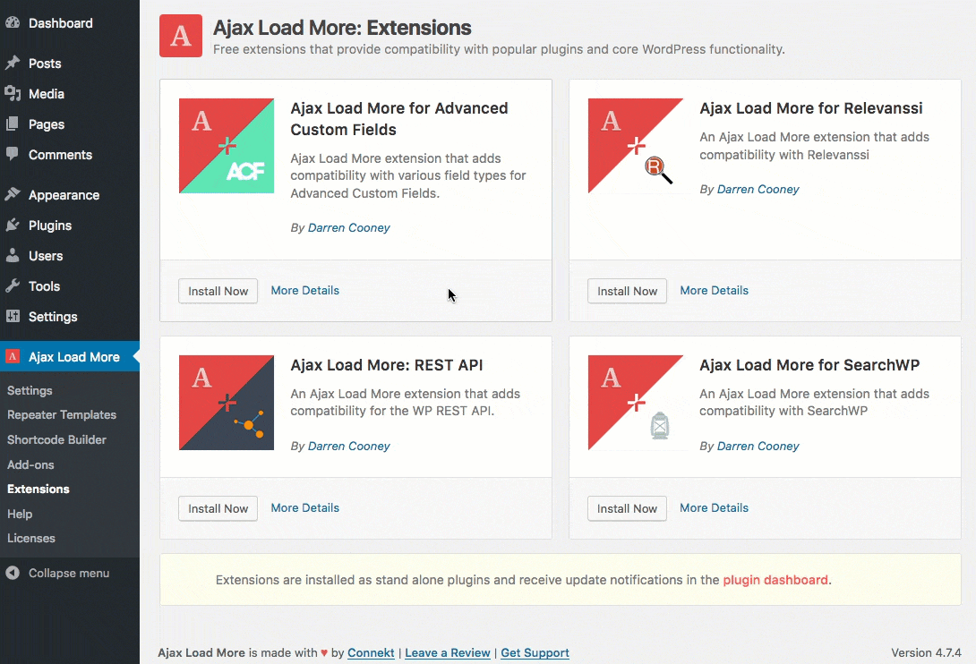Click the SearchWP extension thumbnail

pyautogui.click(x=636, y=403)
